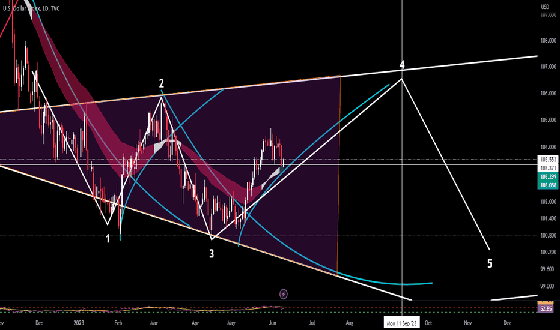Click the 100.200 price axis label

click(x=548, y=252)
